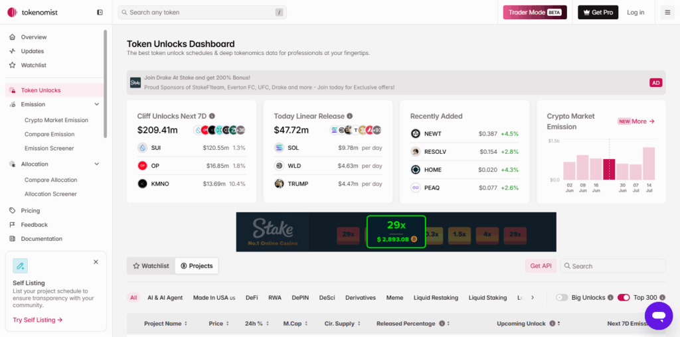Image resolution: width=680 pixels, height=337 pixels.
Task: Click the KMNO token icon
Action: pyautogui.click(x=142, y=184)
